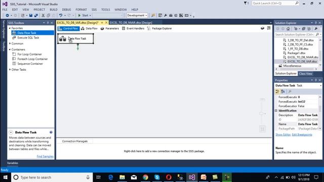The height and width of the screenshot is (182, 324).
Task: Open Chrome from the Windows taskbar
Action: [x=145, y=177]
